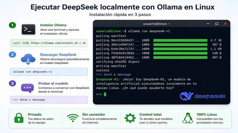Screen dimensions: 238x133
Task: Click the '100% Linux' heading
Action: click(207, 114)
